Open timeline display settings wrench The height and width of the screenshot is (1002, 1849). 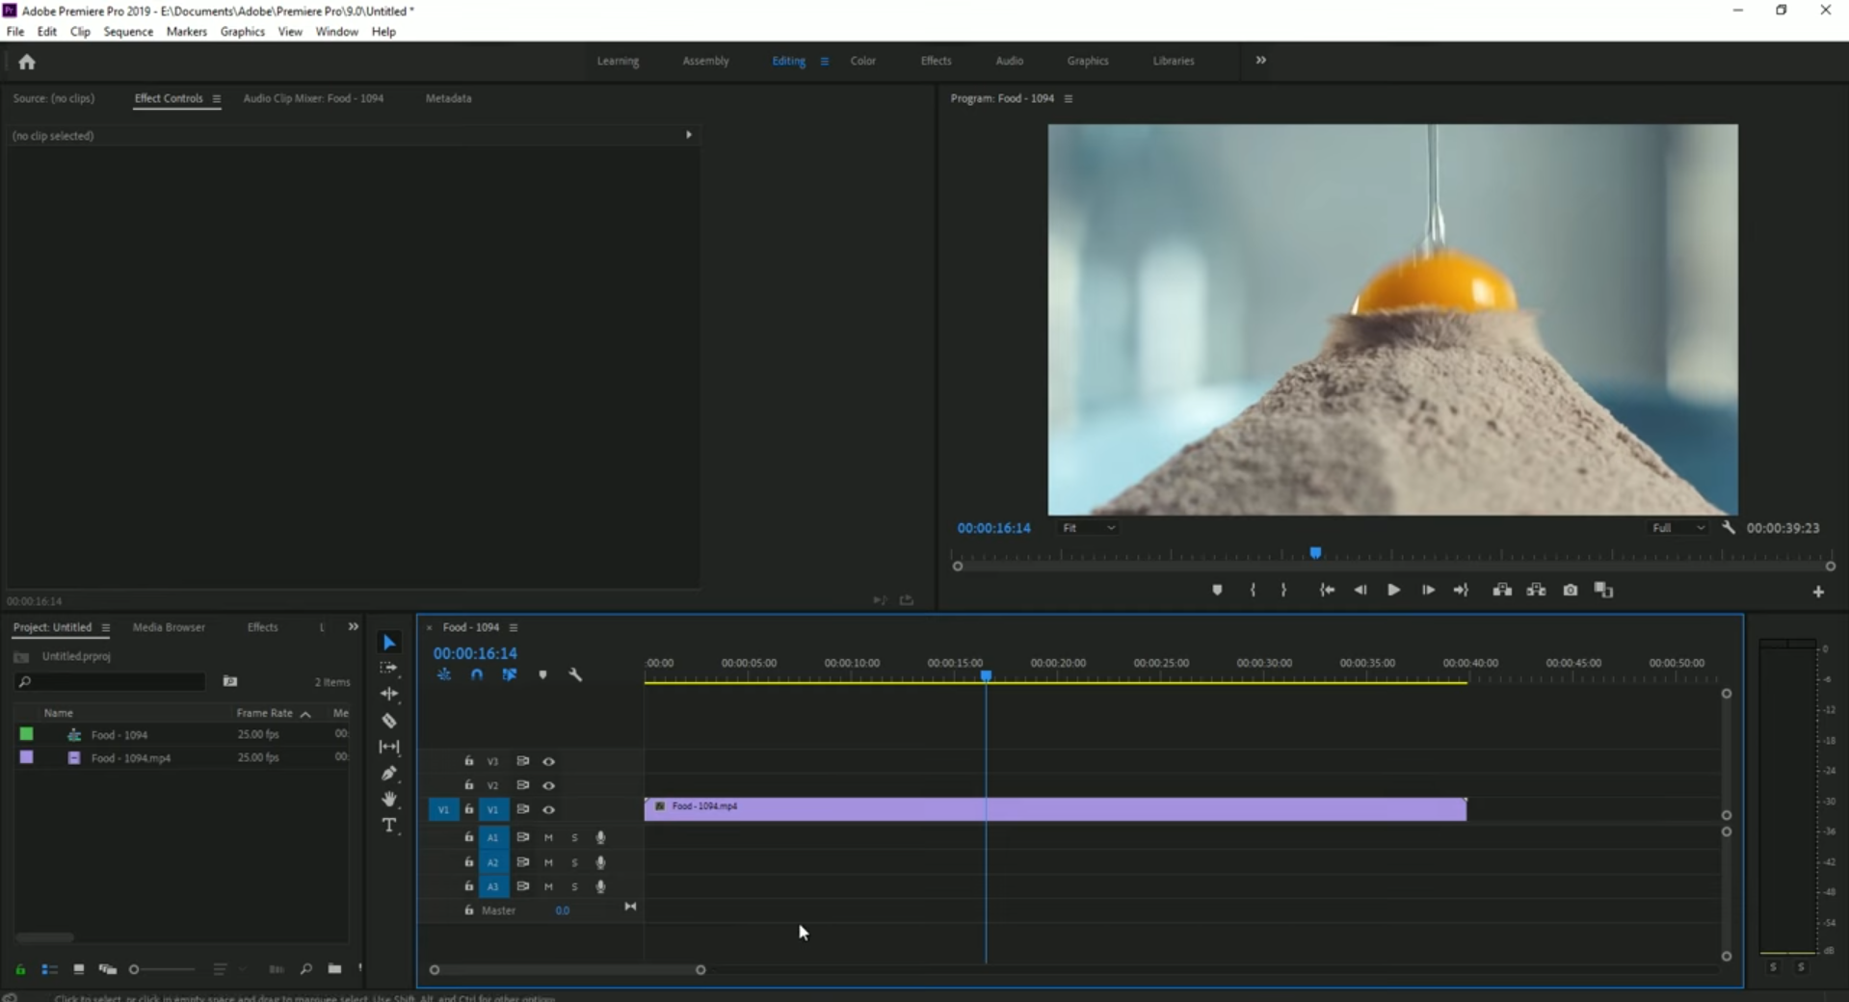[575, 674]
